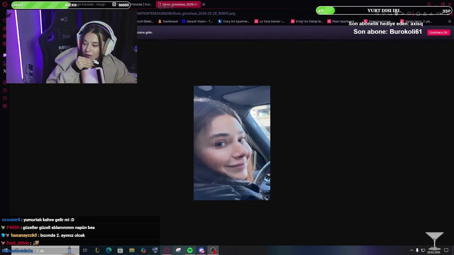Open sidebar settings gear

click(5, 106)
